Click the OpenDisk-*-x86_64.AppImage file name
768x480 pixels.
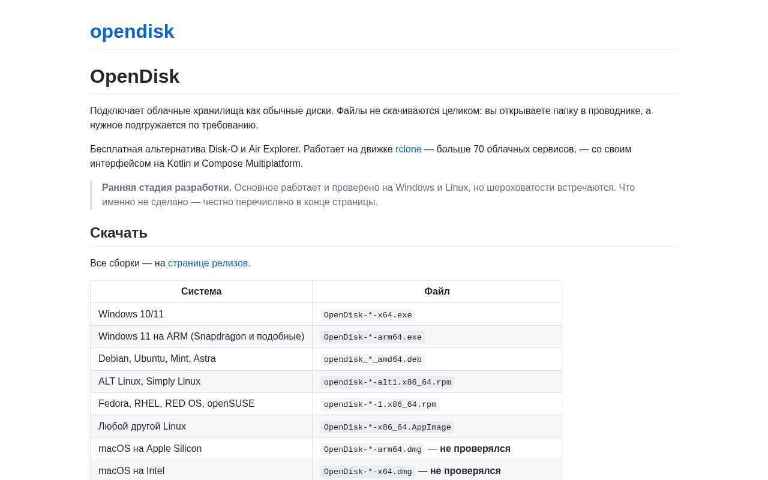(387, 427)
